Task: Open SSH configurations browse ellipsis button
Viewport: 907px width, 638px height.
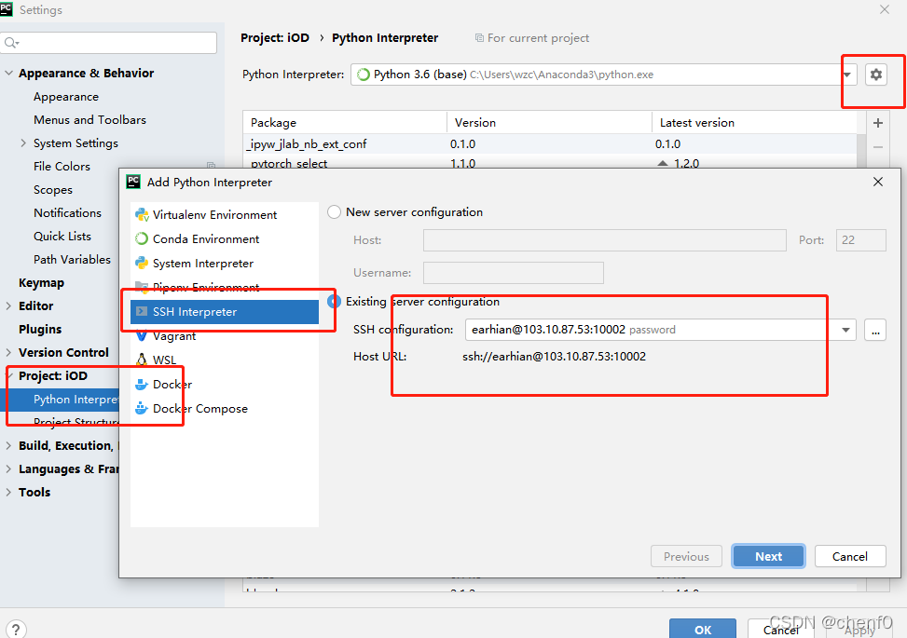Action: (875, 330)
